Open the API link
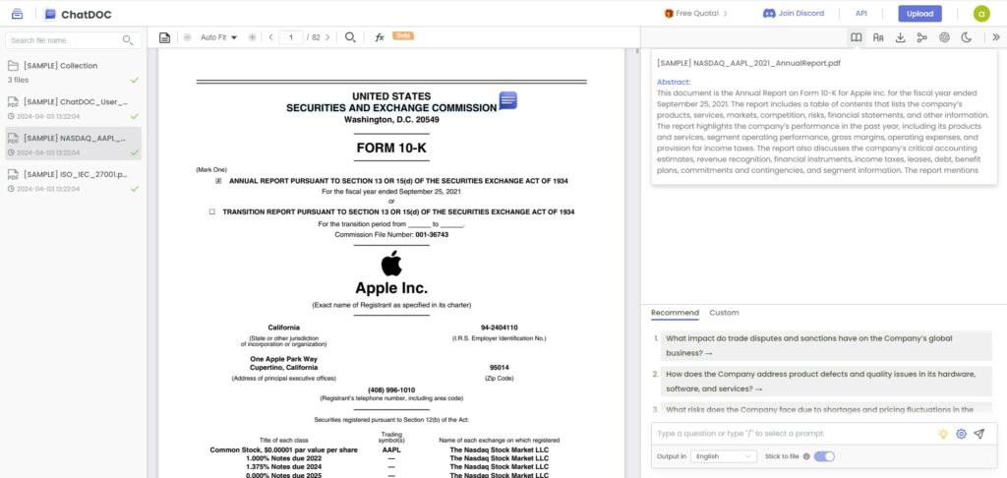This screenshot has width=1007, height=478. pyautogui.click(x=860, y=13)
